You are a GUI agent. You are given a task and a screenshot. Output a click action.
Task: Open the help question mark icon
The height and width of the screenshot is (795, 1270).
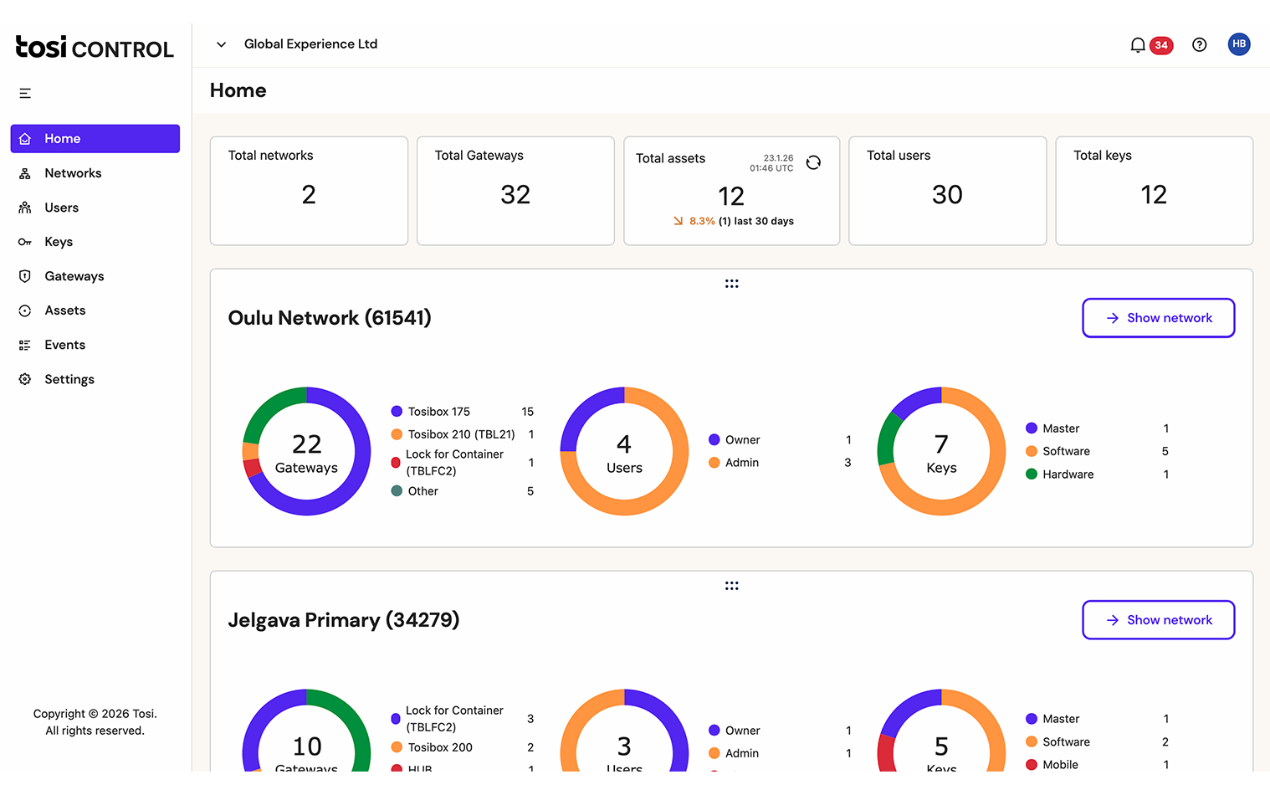coord(1199,45)
